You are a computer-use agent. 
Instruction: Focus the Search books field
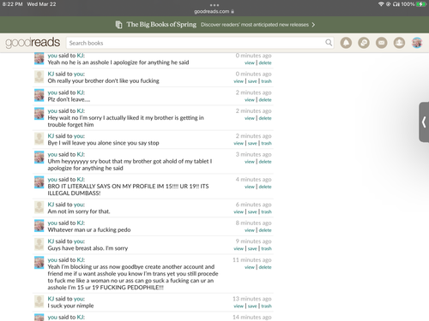click(200, 43)
